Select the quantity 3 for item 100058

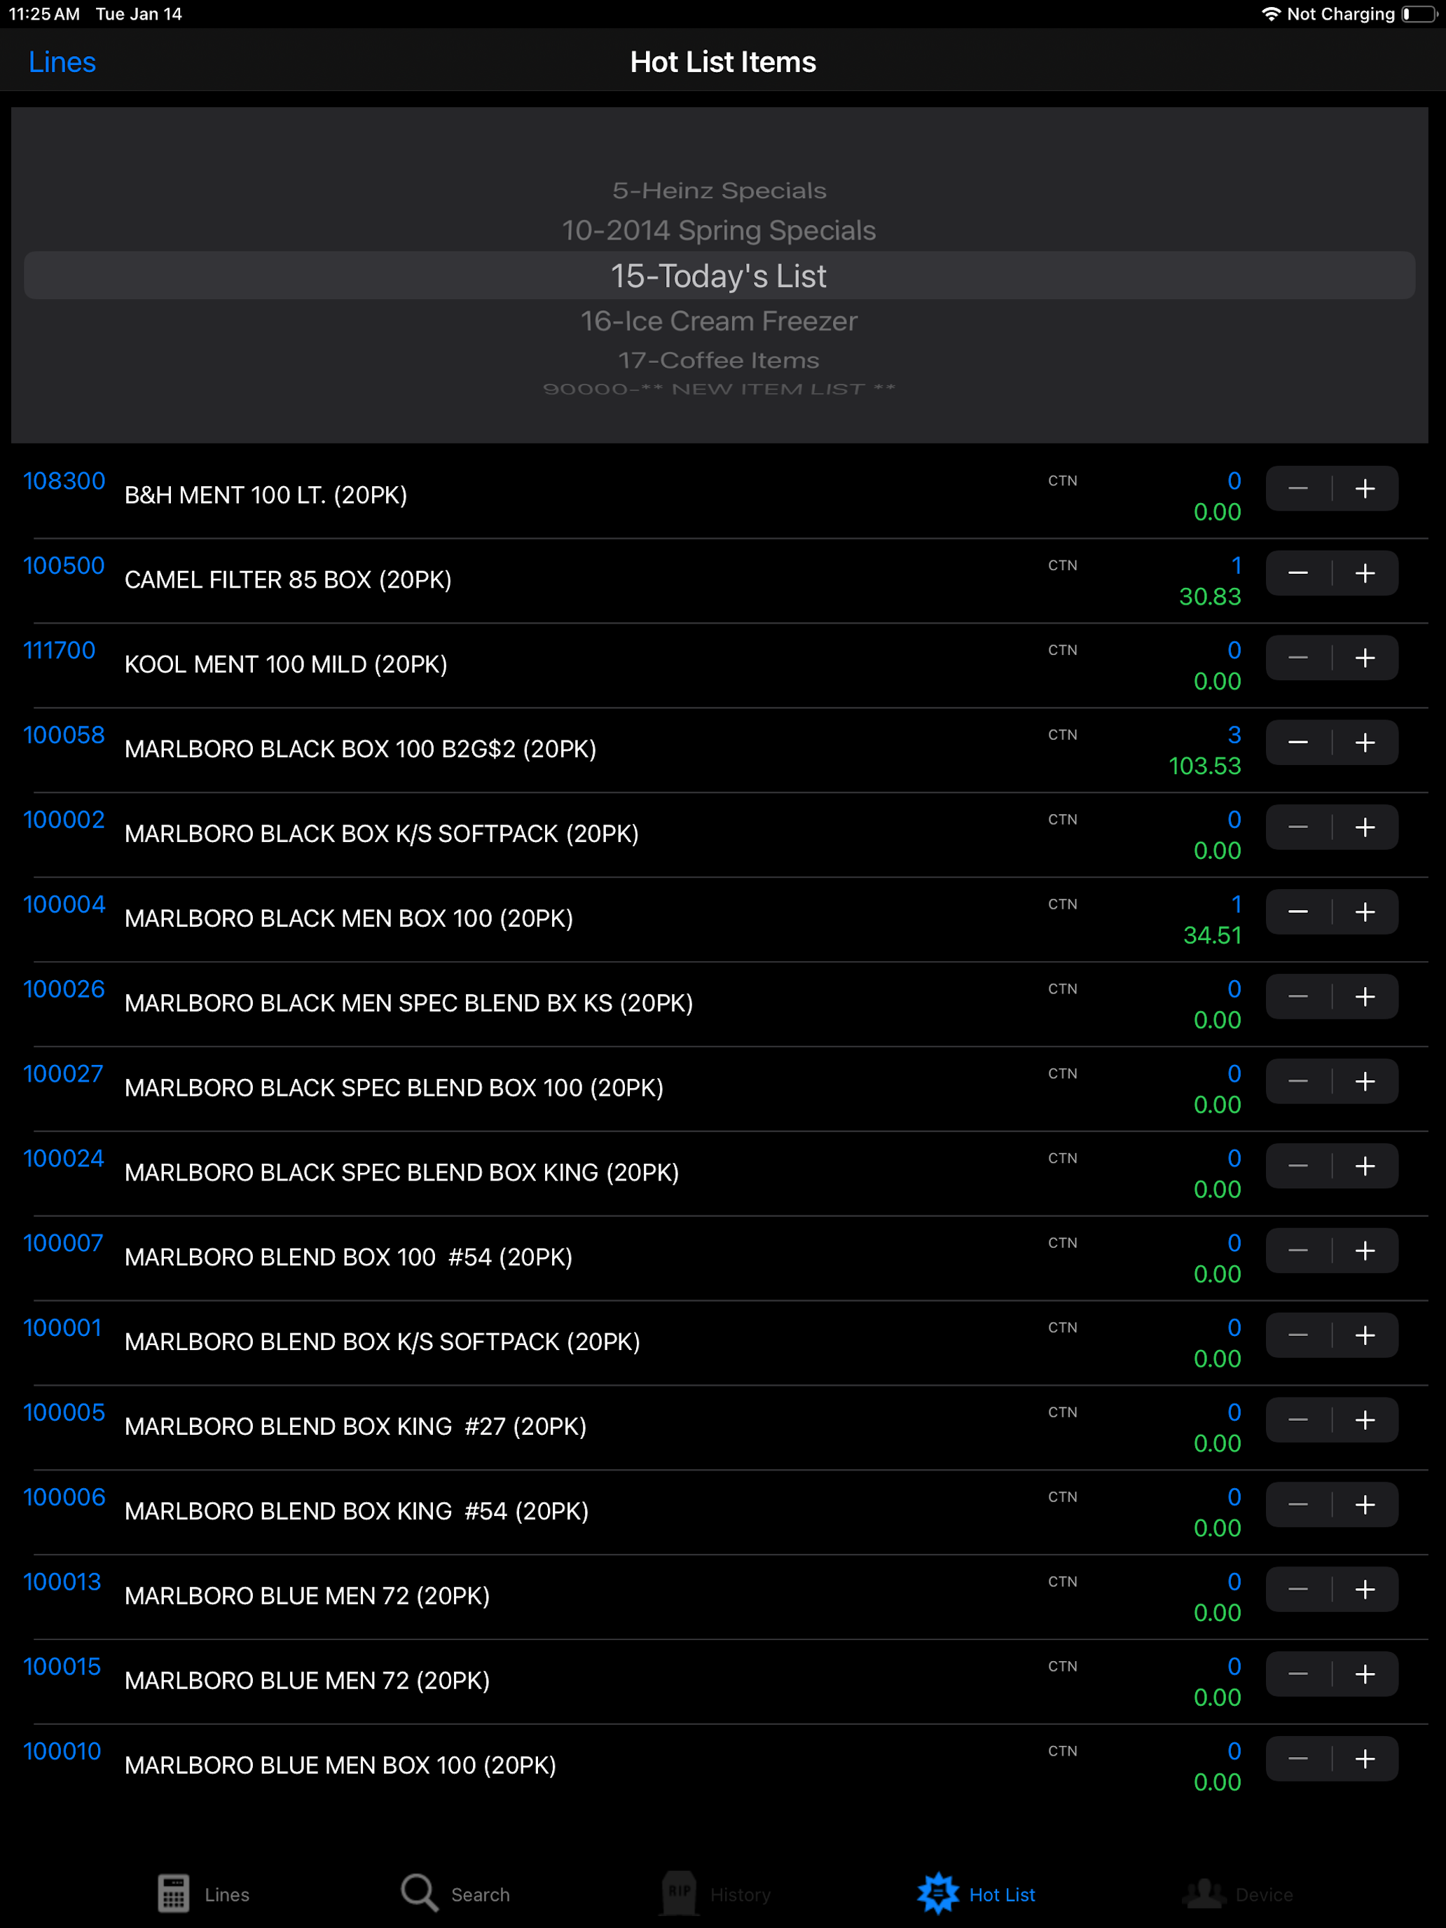[x=1234, y=734]
